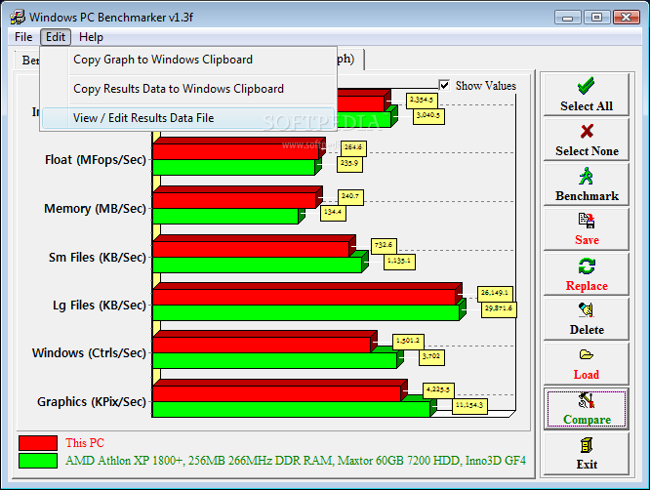Click the Lg Files (KB/Sec) axis label
Screen dimensions: 650x490
pos(100,306)
